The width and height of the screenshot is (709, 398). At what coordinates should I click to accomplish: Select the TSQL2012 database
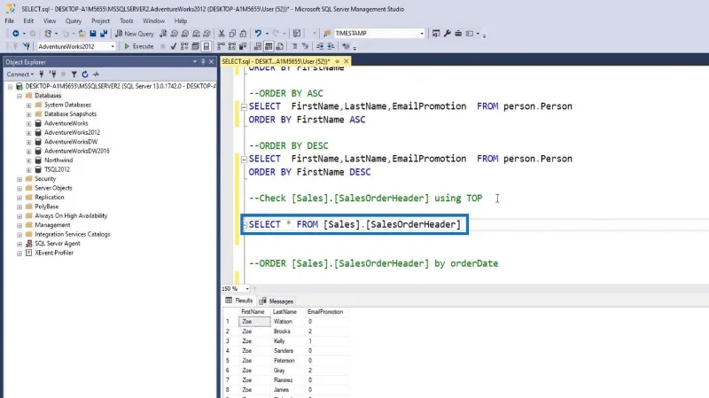(57, 169)
